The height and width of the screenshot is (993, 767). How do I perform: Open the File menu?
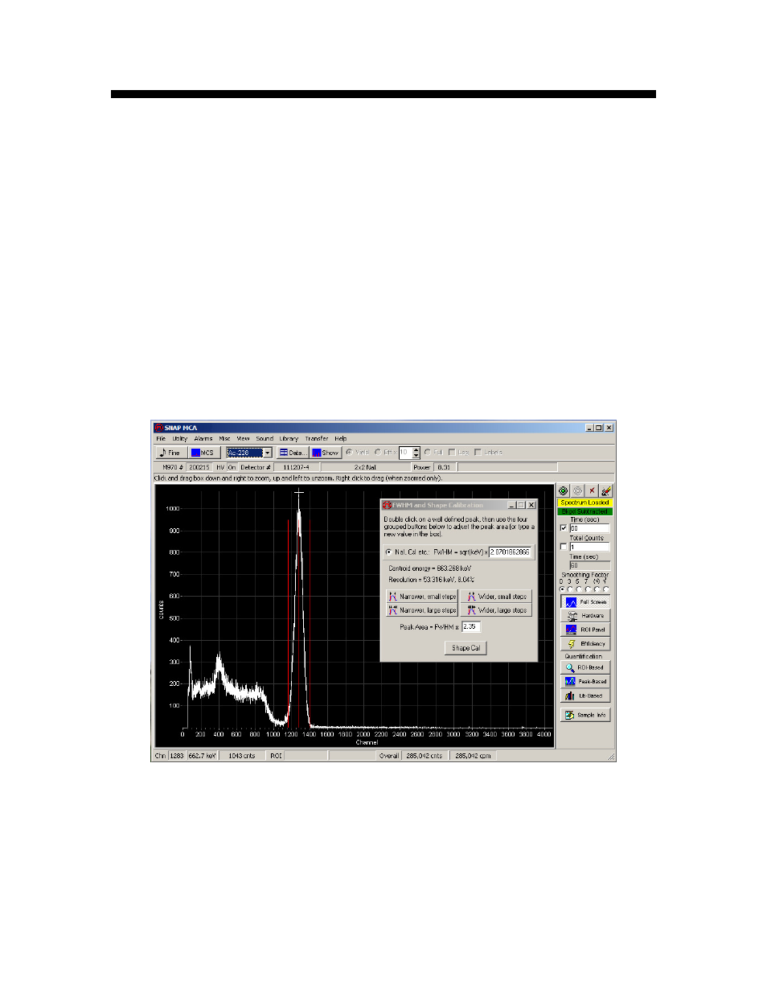click(161, 439)
